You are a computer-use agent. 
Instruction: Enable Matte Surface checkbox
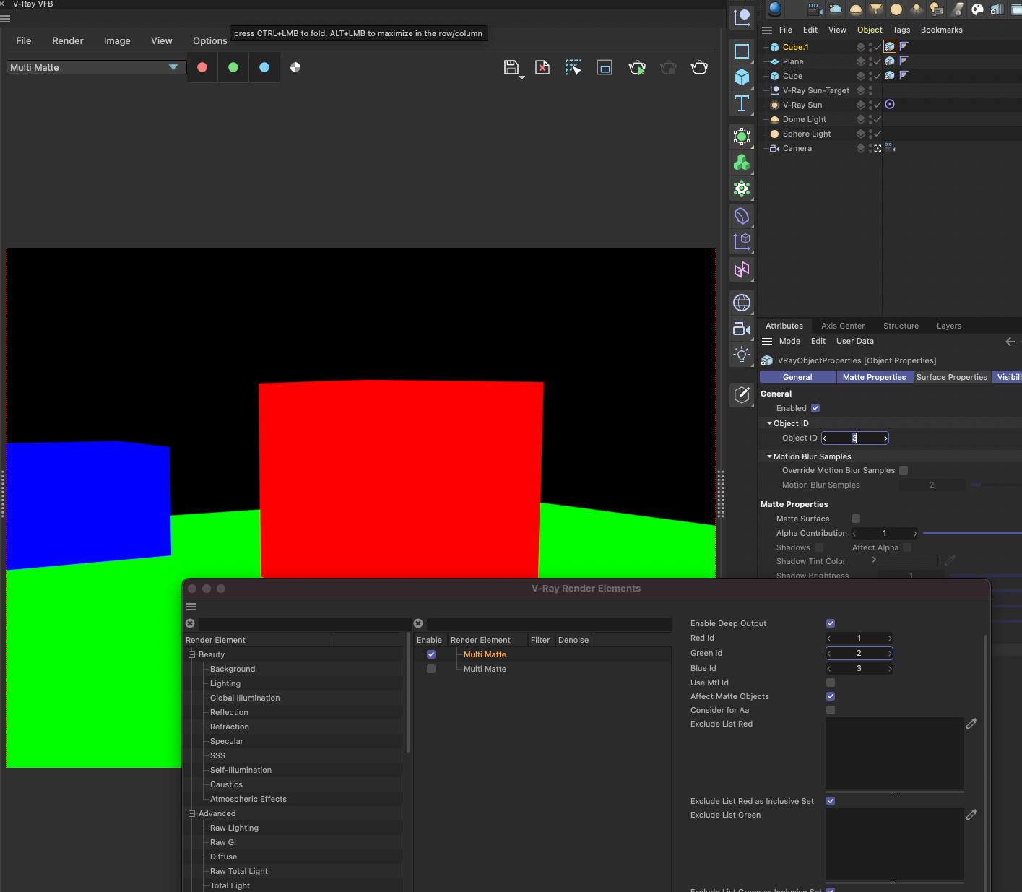click(x=856, y=519)
